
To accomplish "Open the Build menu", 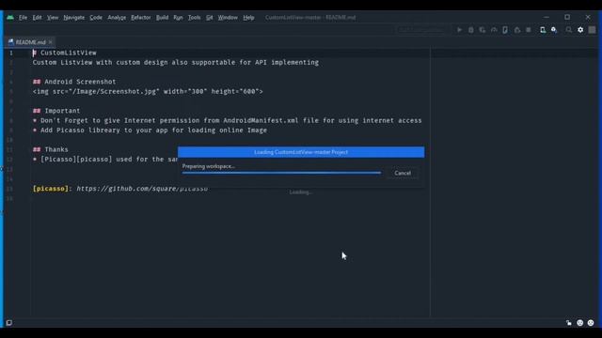I will tap(162, 18).
